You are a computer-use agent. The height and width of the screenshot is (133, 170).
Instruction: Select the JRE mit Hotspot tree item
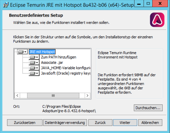point(42,52)
